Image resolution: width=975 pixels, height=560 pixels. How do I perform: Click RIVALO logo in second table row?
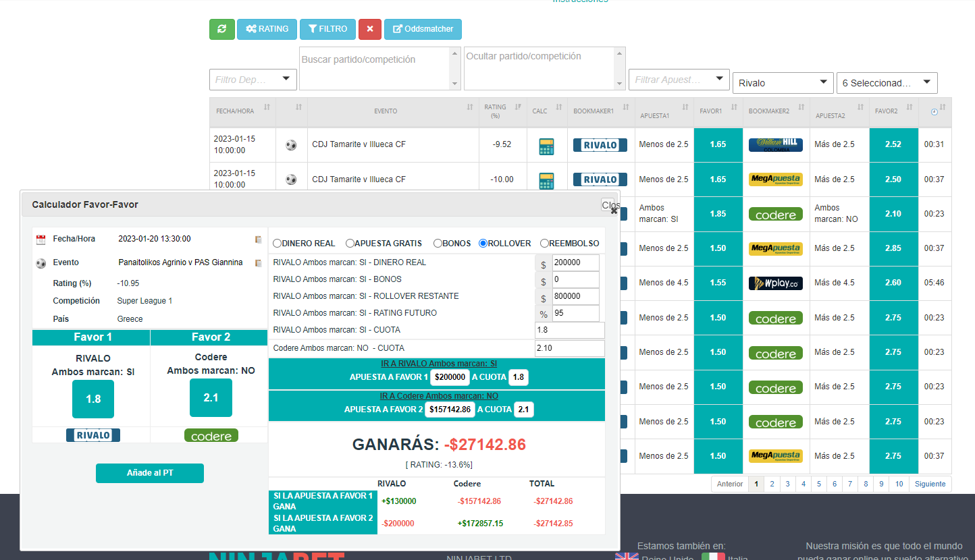[x=600, y=179]
